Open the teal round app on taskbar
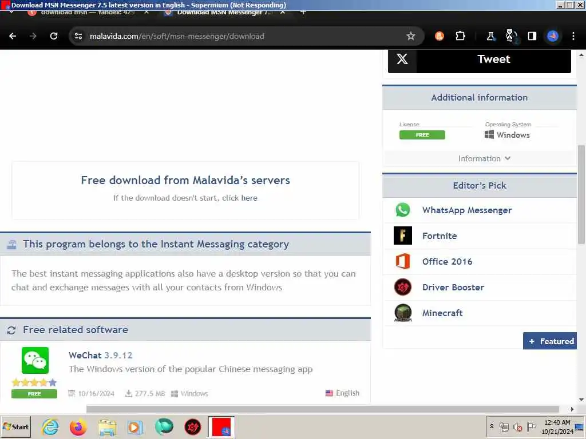Image resolution: width=586 pixels, height=439 pixels. pyautogui.click(x=164, y=427)
